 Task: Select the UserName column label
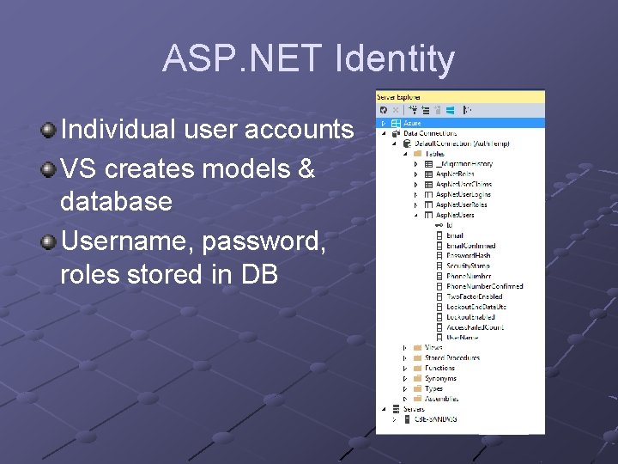[463, 338]
